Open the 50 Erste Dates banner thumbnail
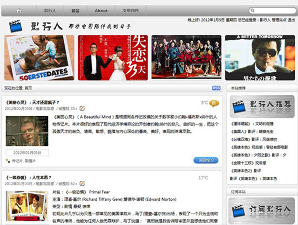Screen dimensions: 298x225 (x=39, y=58)
